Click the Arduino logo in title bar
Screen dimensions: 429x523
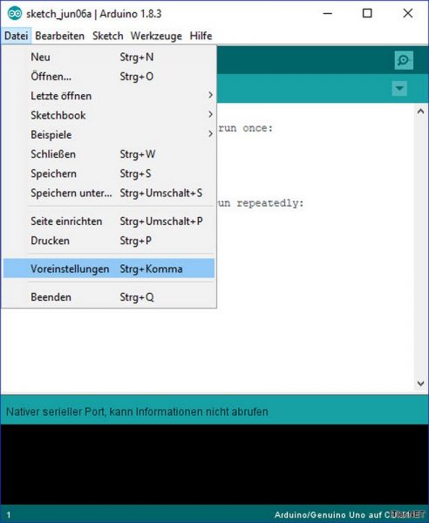click(15, 14)
